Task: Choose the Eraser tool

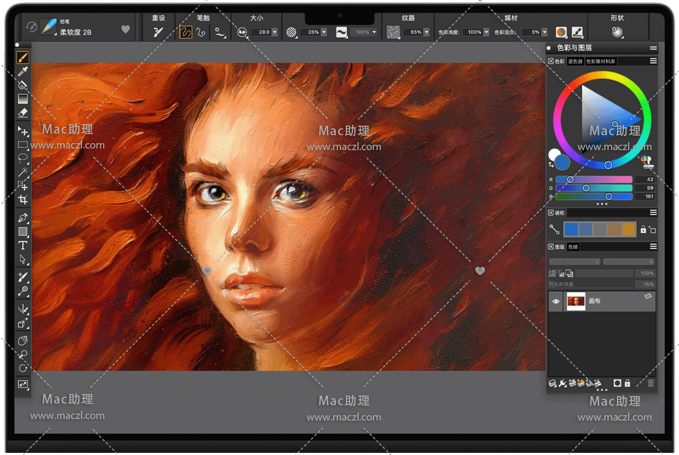Action: click(23, 112)
